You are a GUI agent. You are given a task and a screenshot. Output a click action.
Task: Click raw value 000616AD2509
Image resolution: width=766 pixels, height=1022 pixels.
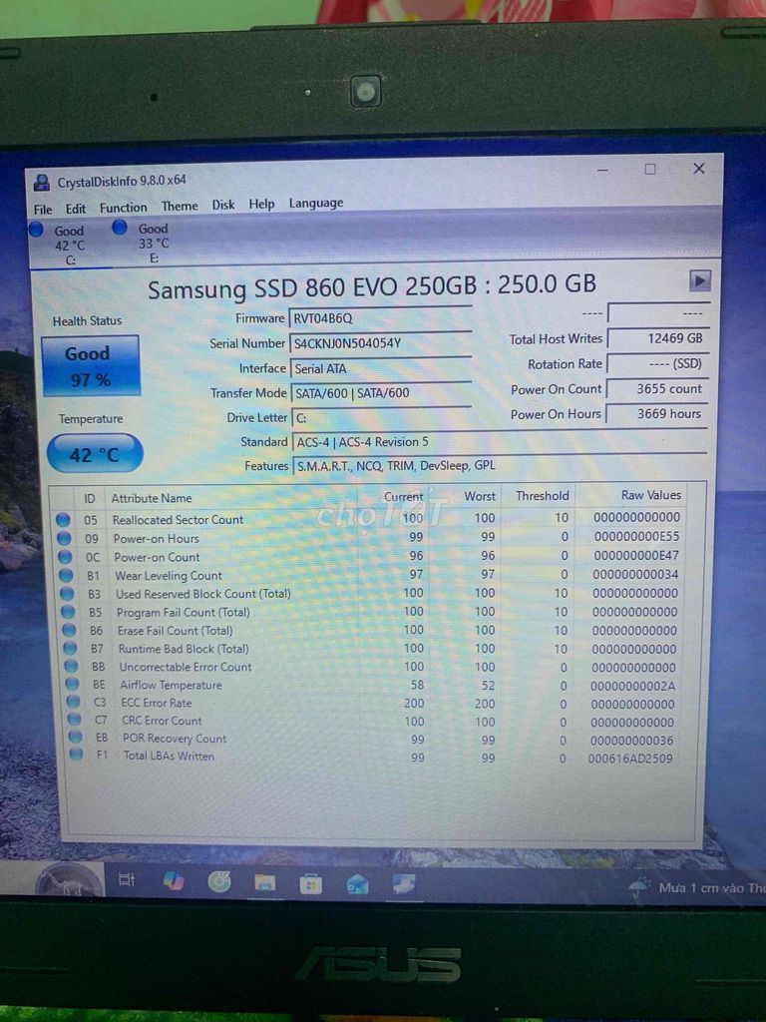pyautogui.click(x=630, y=759)
